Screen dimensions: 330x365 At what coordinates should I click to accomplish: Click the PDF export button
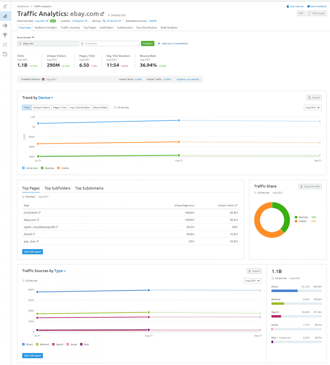coord(301,14)
